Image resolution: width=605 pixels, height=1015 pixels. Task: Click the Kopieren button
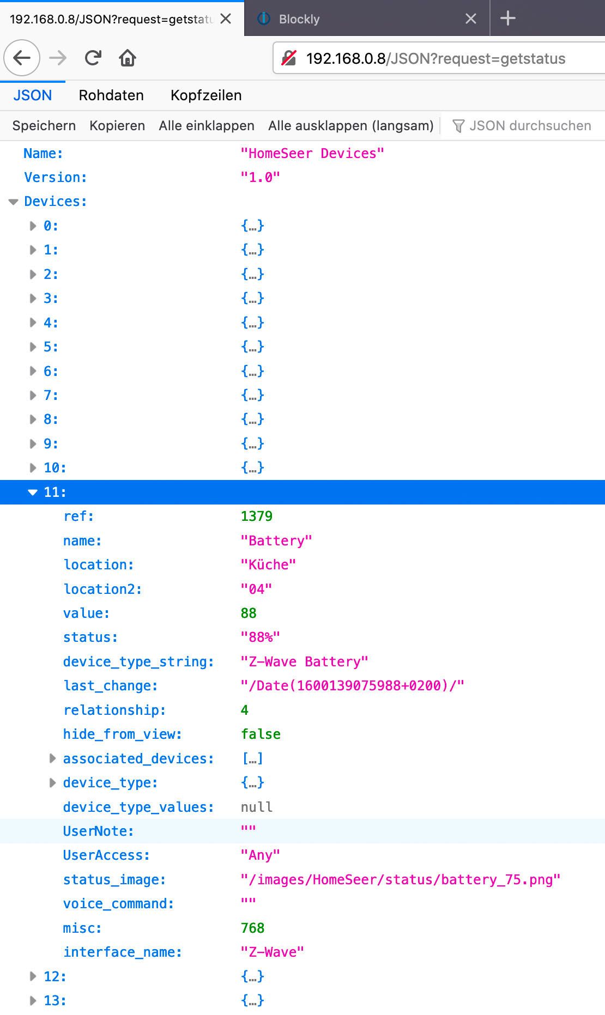117,126
